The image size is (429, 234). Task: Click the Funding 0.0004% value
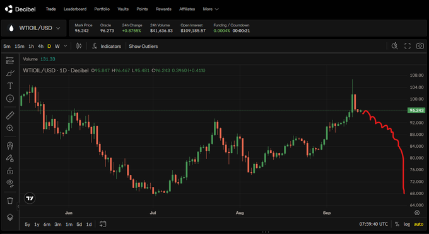(x=221, y=31)
